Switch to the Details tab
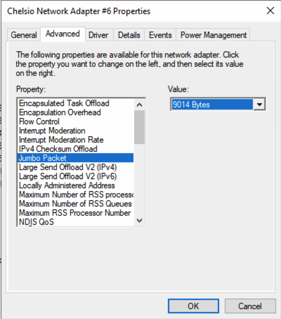Screen dimensions: 281x319 (x=129, y=35)
